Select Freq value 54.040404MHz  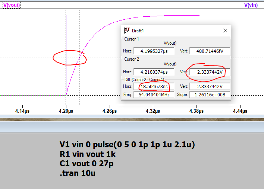tap(154, 94)
